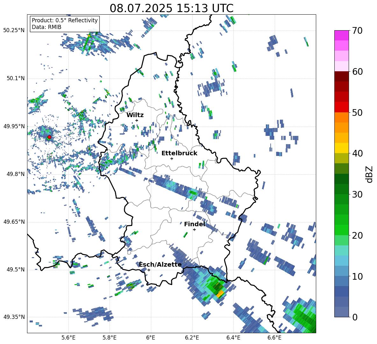377x344 pixels.
Task: Click the Findel station cross marker
Action: (194, 230)
